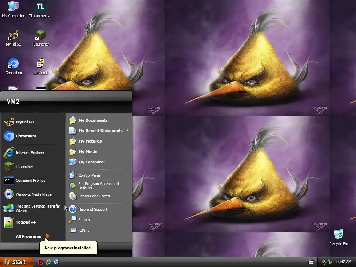Start MyPal 68 from the Start menu
Image resolution: width=356 pixels, height=267 pixels.
[x=33, y=122]
